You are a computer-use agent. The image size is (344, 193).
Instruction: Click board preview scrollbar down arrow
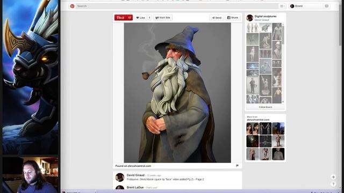pyautogui.click(x=283, y=102)
